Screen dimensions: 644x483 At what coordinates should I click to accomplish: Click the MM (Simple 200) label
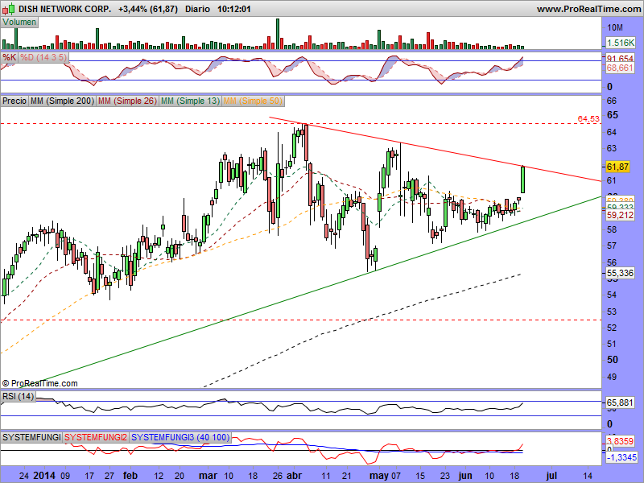pos(61,101)
